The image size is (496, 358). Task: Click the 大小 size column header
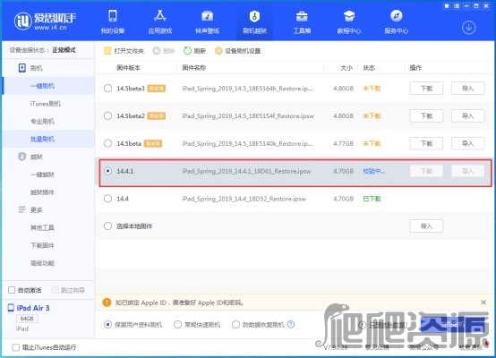(346, 68)
